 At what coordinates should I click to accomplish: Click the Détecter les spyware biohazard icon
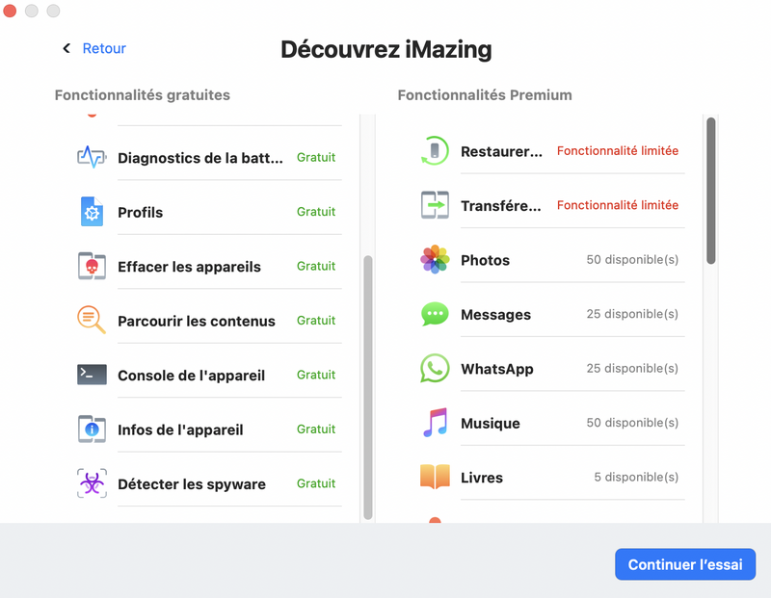92,483
